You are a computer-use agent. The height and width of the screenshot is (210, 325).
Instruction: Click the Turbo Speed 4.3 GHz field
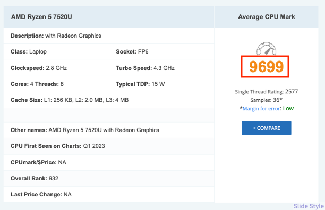click(145, 68)
